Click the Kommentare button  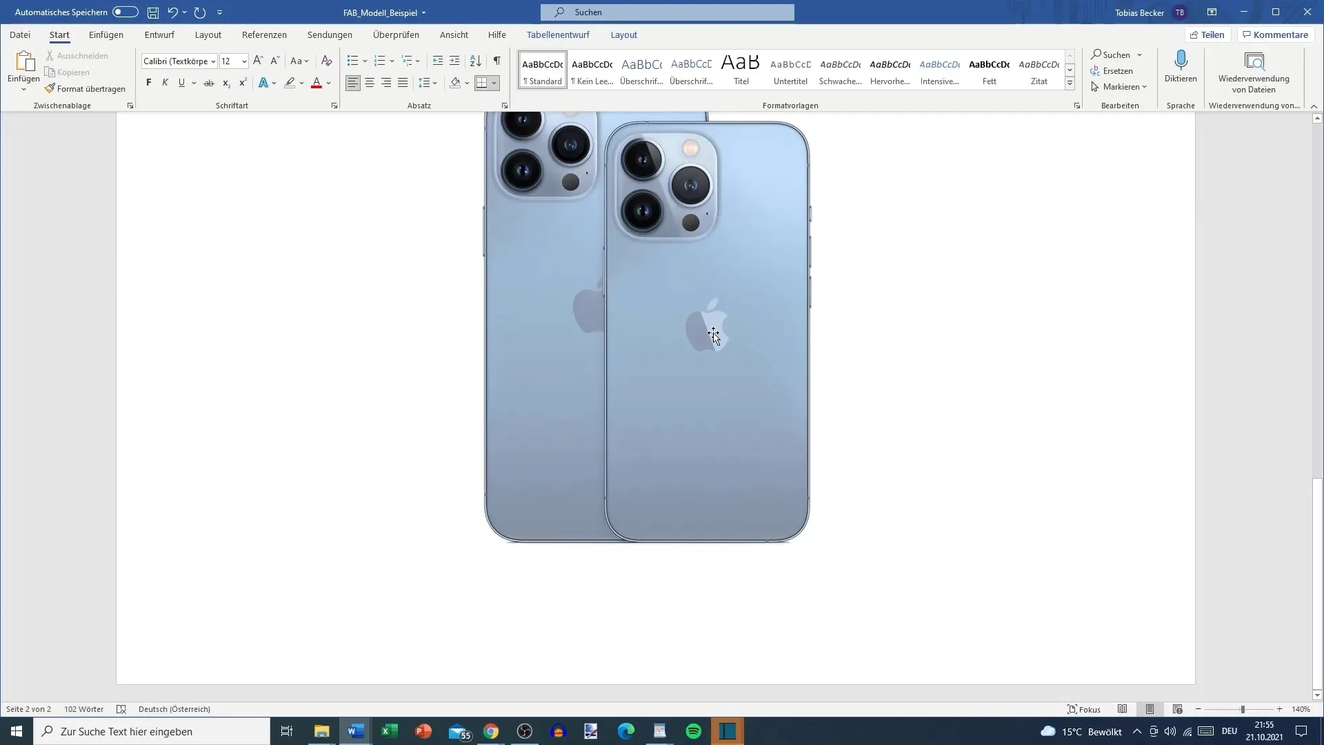click(x=1275, y=34)
